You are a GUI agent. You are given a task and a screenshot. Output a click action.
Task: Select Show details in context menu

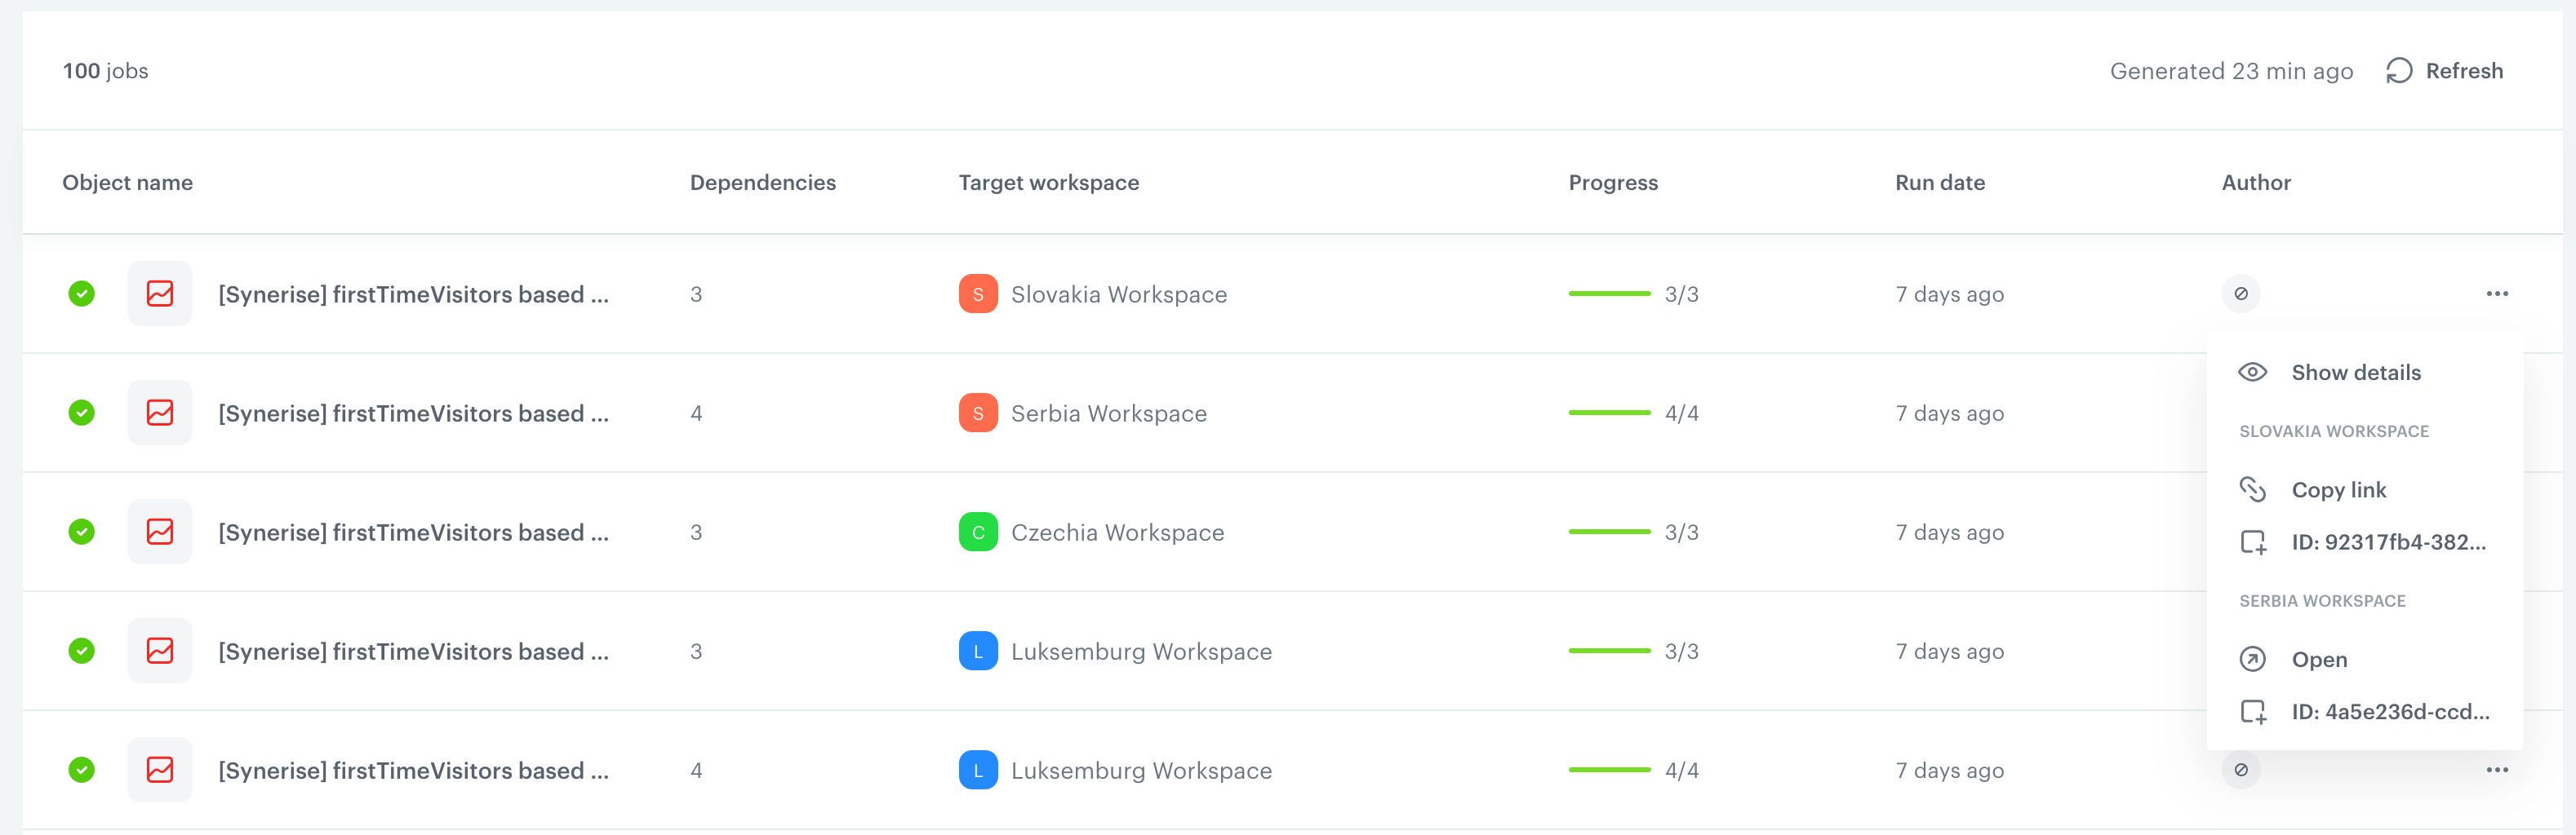(x=2355, y=373)
